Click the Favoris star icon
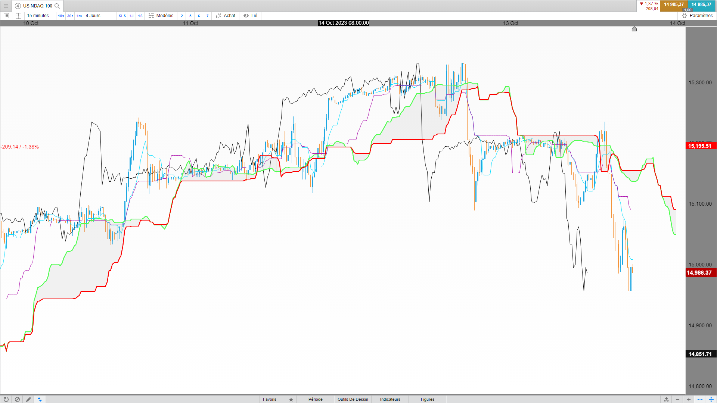 pyautogui.click(x=291, y=399)
